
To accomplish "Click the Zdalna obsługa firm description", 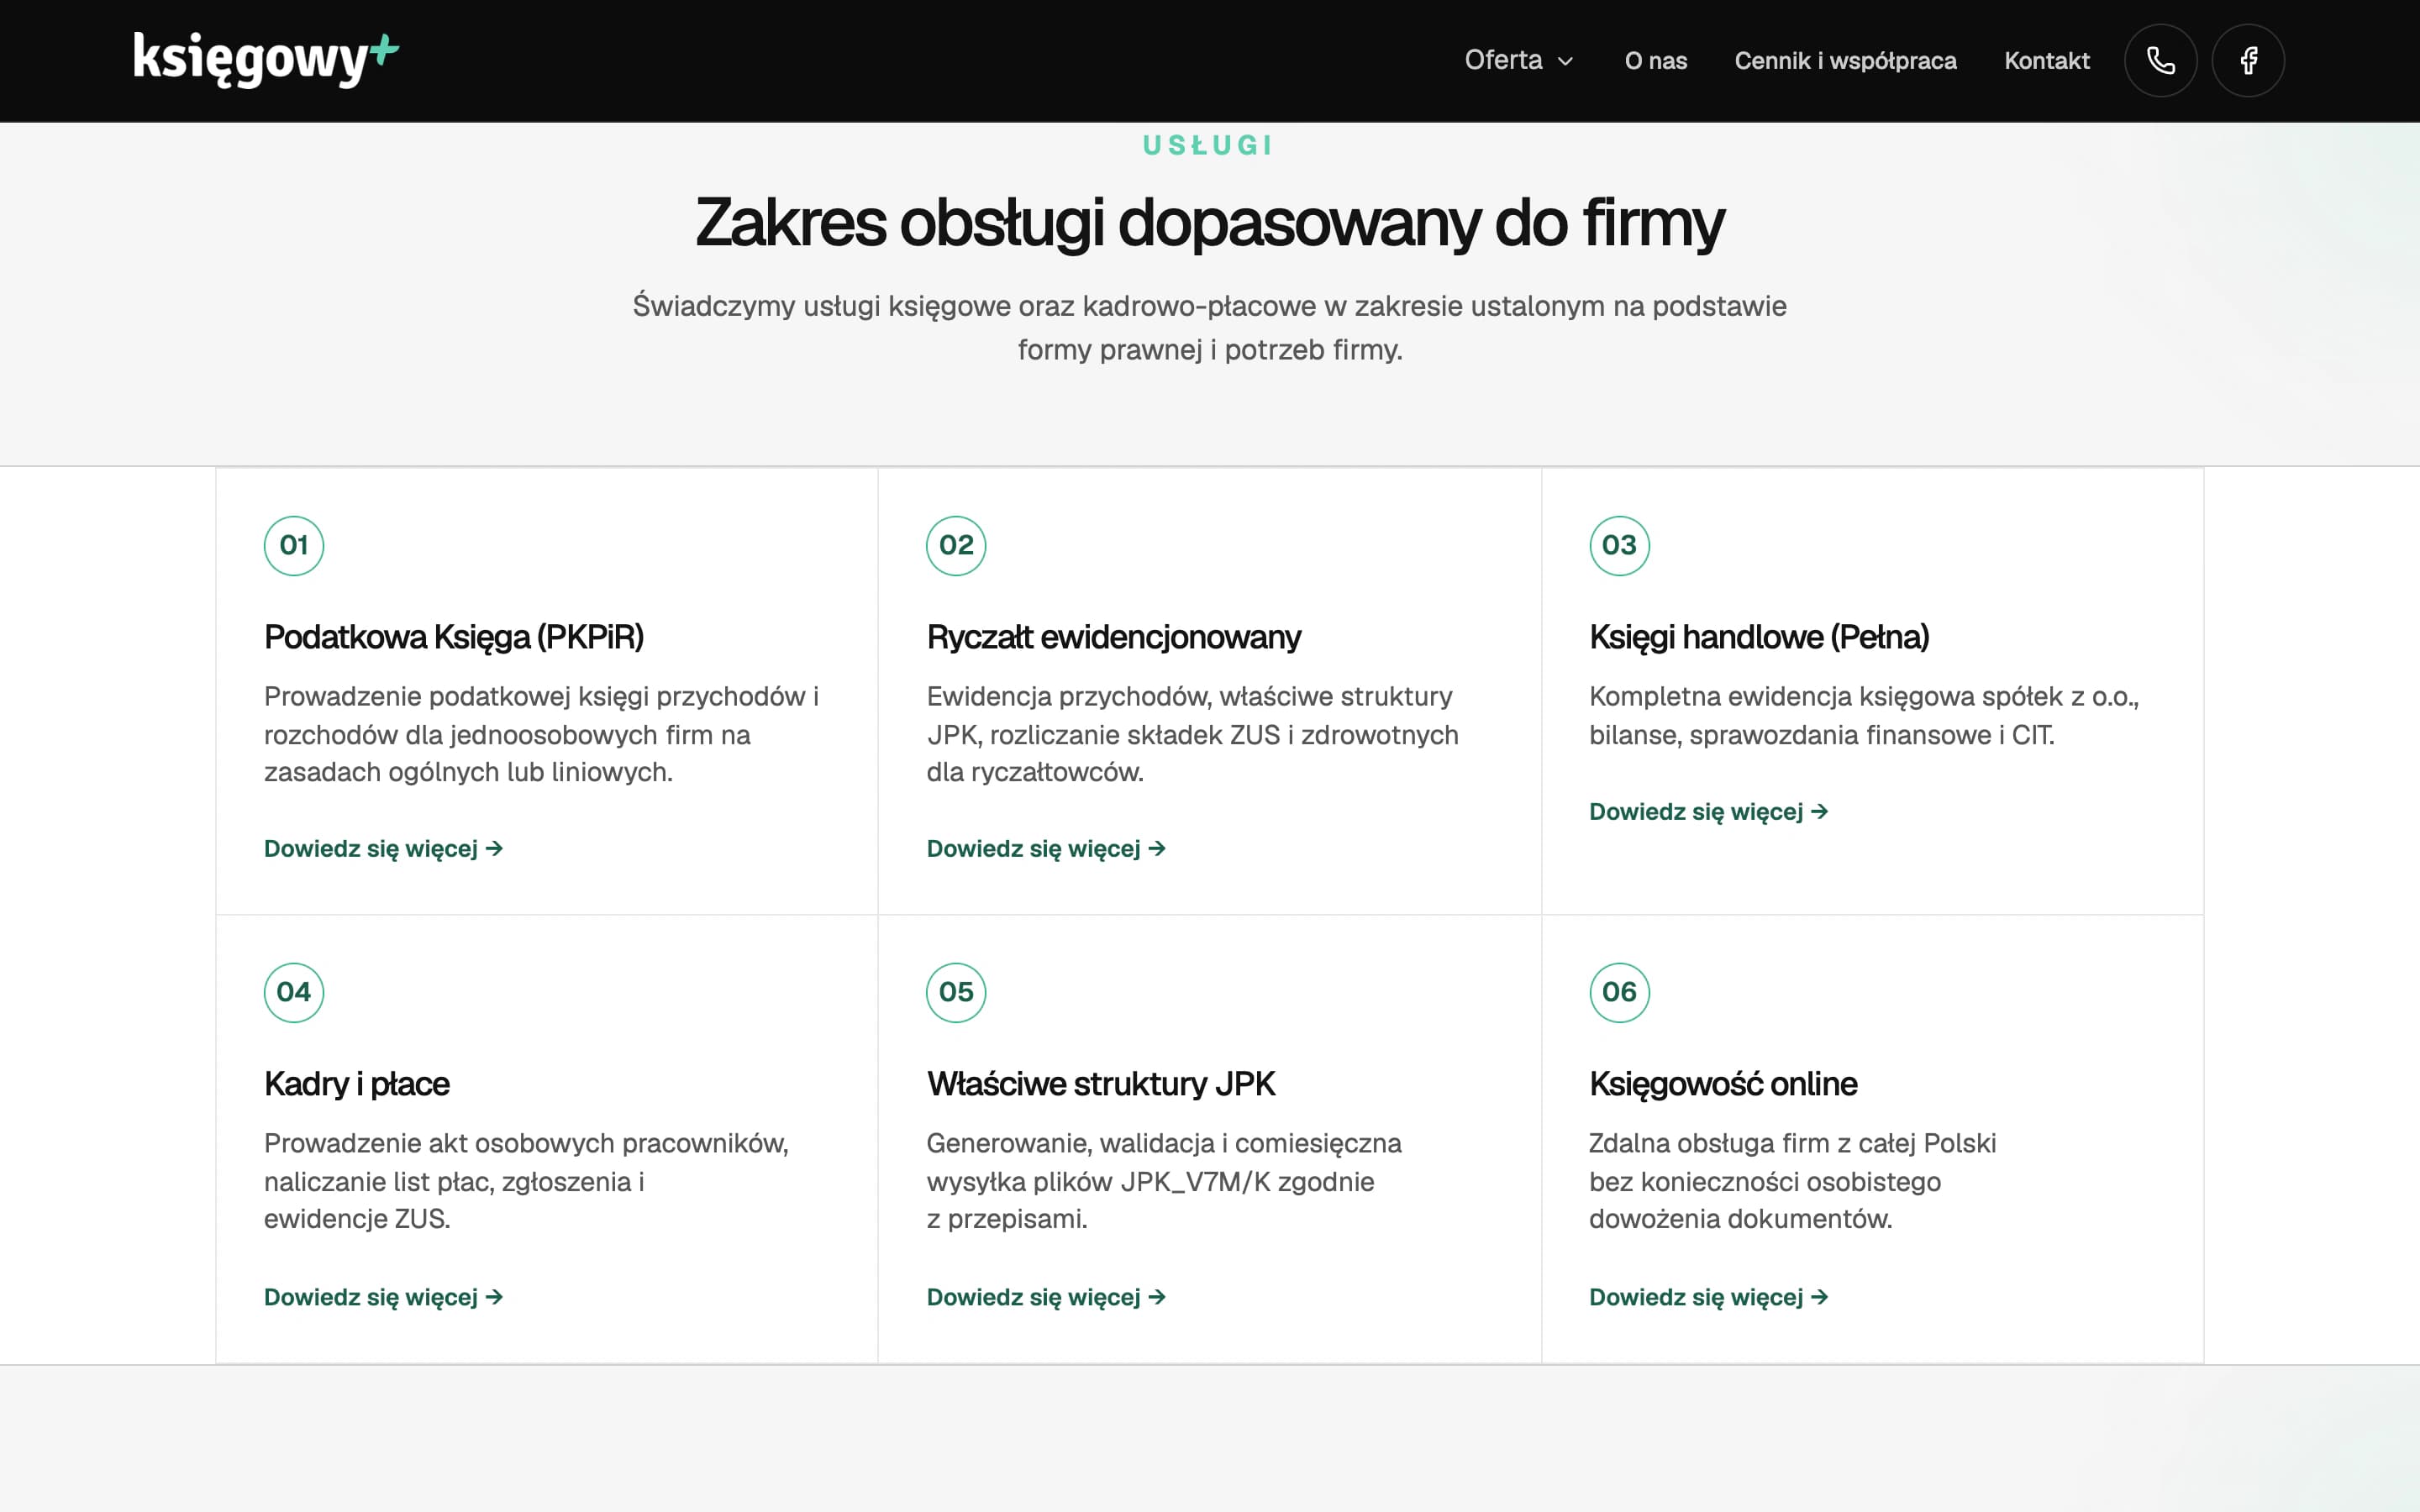I will [x=1792, y=1181].
